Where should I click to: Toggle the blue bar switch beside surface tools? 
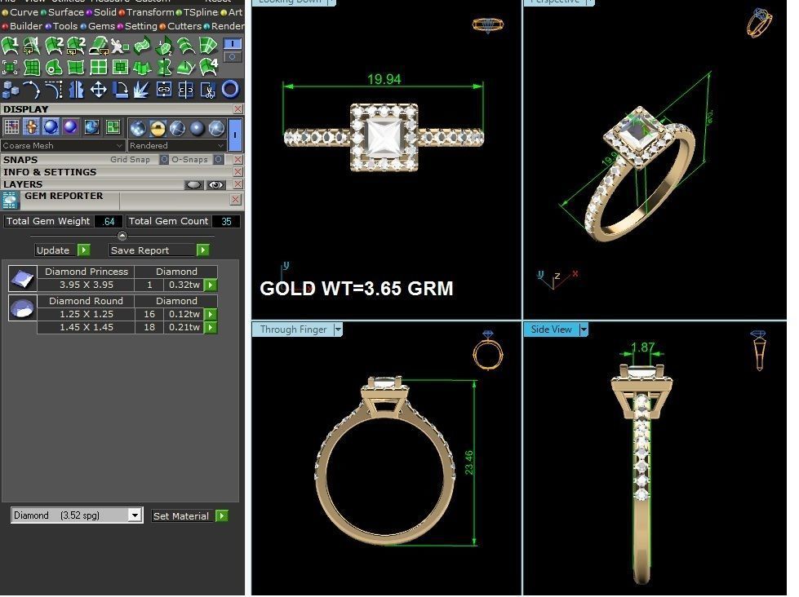(x=233, y=44)
